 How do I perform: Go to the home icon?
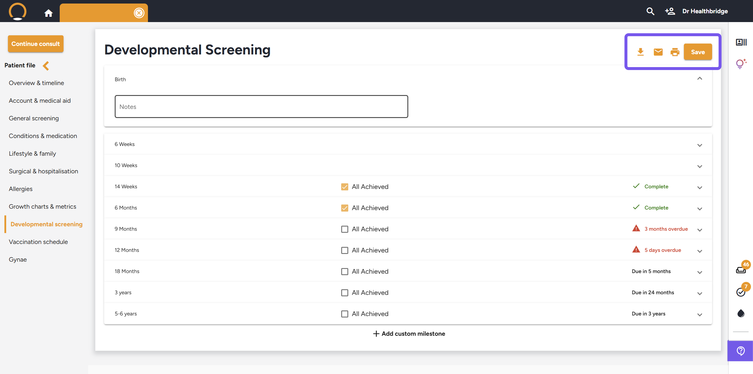tap(49, 13)
